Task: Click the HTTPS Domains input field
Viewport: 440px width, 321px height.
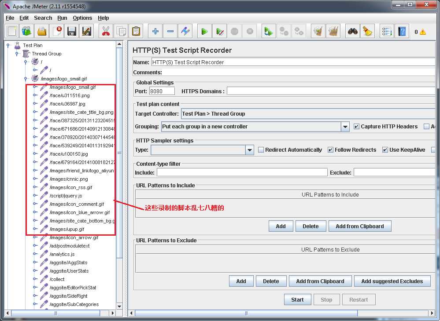Action: coord(331,91)
